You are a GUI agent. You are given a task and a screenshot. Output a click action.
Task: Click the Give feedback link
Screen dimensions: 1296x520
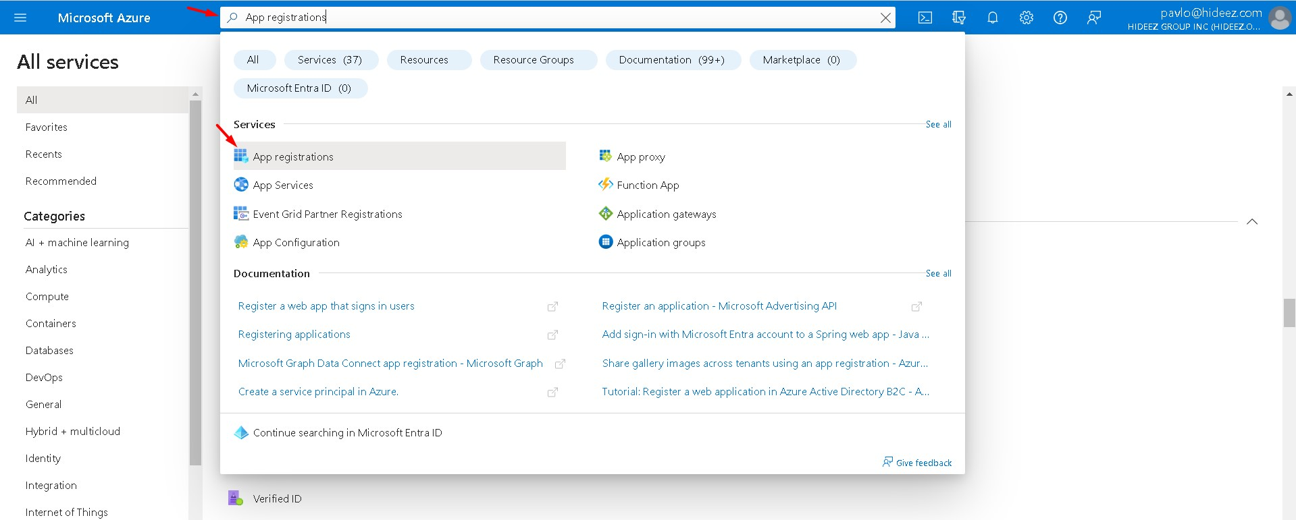923,463
